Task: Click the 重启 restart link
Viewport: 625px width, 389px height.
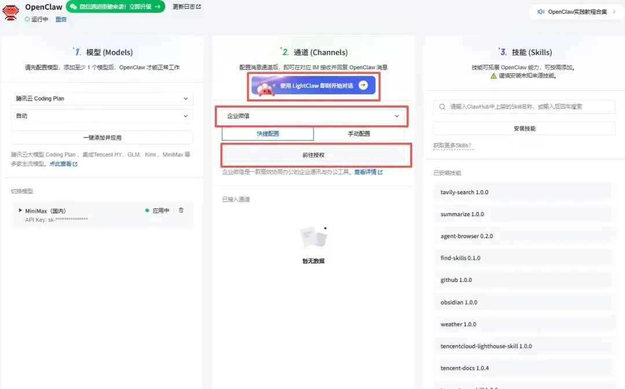Action: (x=61, y=19)
